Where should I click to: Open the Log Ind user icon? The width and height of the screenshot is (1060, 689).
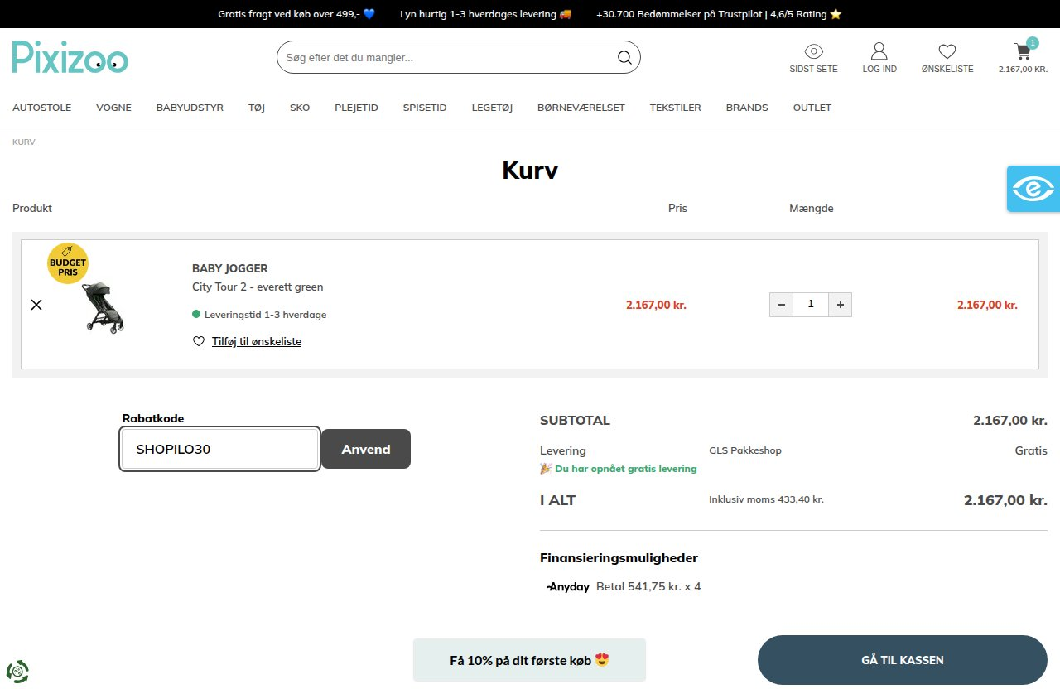[x=879, y=51]
